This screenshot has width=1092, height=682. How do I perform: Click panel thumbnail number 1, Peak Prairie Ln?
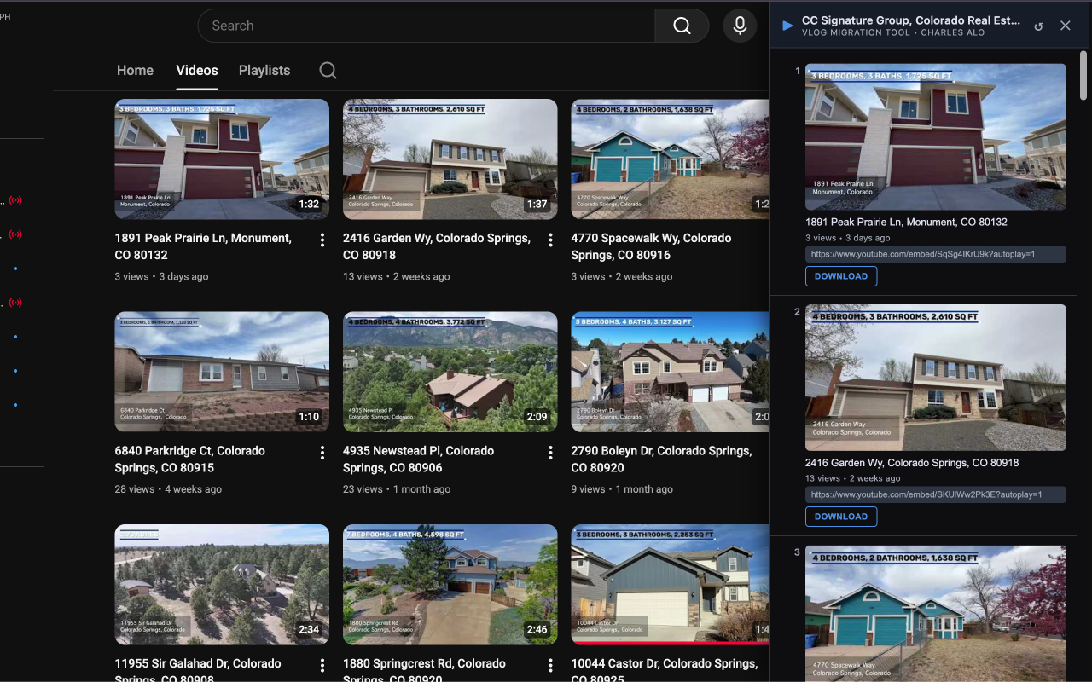(x=936, y=136)
